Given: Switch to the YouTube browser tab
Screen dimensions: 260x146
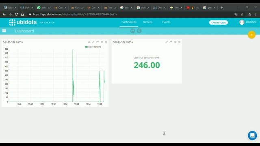Looking at the screenshot, I should pos(193,8).
